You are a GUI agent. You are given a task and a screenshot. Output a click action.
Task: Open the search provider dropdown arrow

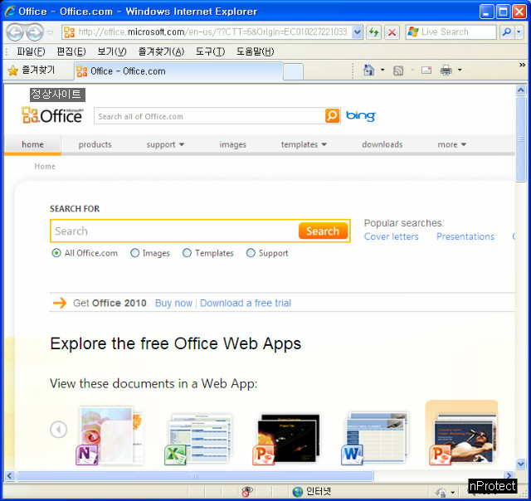point(519,32)
